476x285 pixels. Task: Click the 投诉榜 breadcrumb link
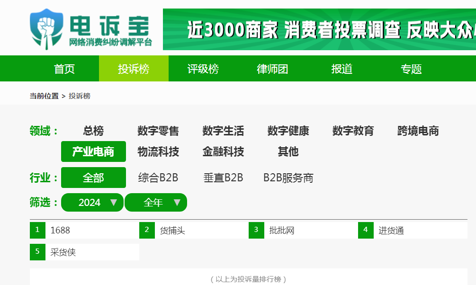coord(80,96)
